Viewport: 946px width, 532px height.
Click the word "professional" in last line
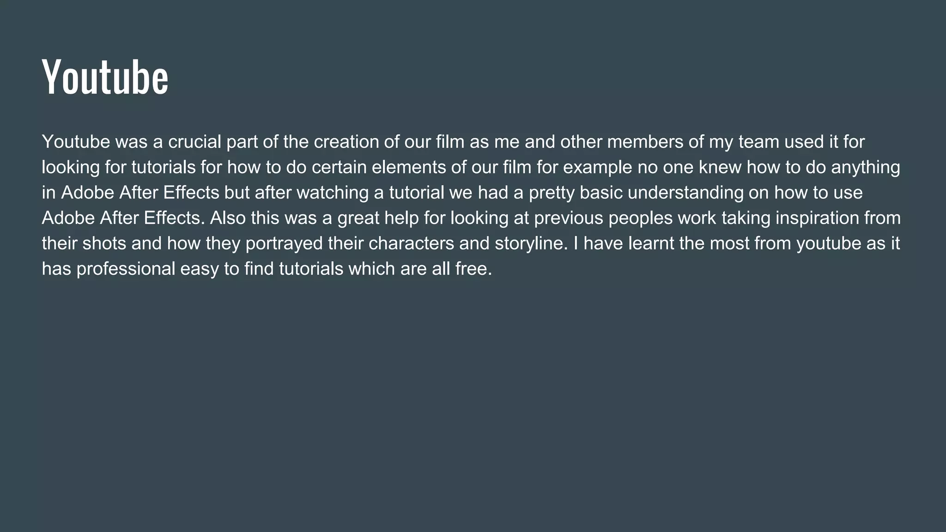click(x=126, y=269)
